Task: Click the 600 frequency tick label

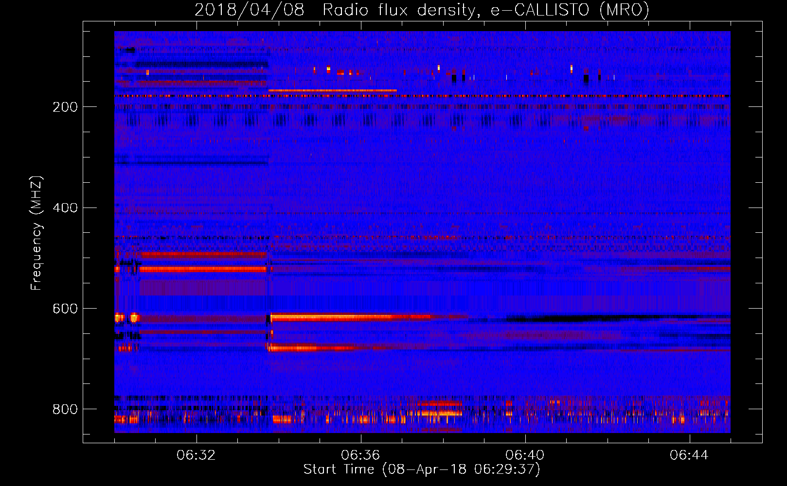Action: tap(65, 309)
